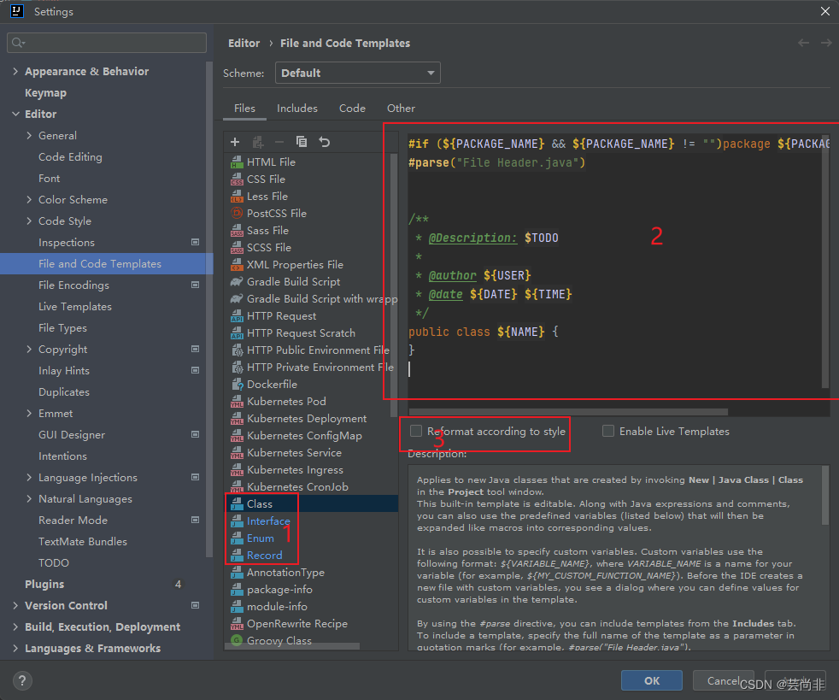Select the Groovy Class green icon
This screenshot has height=700, width=839.
pos(237,640)
